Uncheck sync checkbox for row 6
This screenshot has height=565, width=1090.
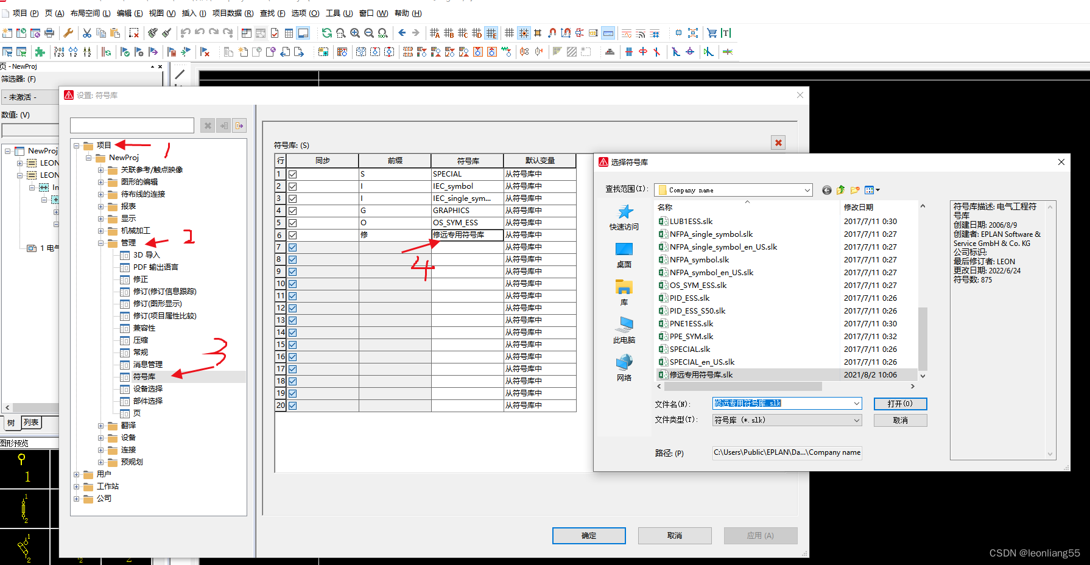tap(293, 235)
